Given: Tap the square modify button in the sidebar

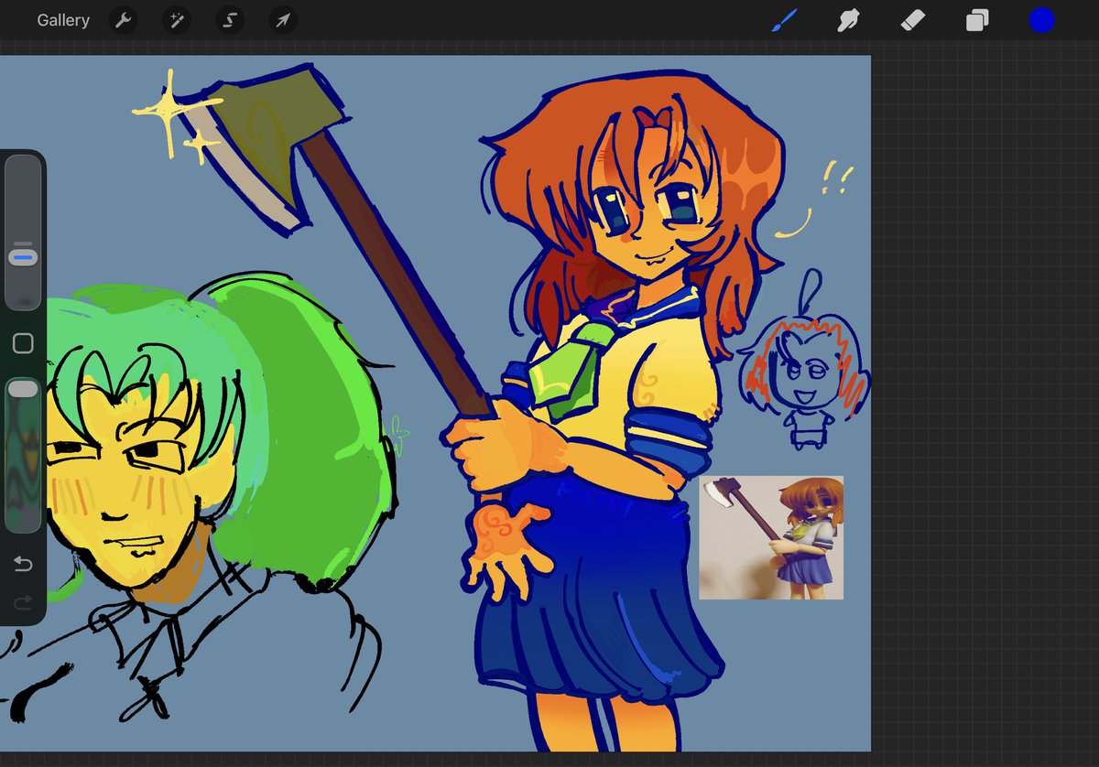Looking at the screenshot, I should pos(23,343).
